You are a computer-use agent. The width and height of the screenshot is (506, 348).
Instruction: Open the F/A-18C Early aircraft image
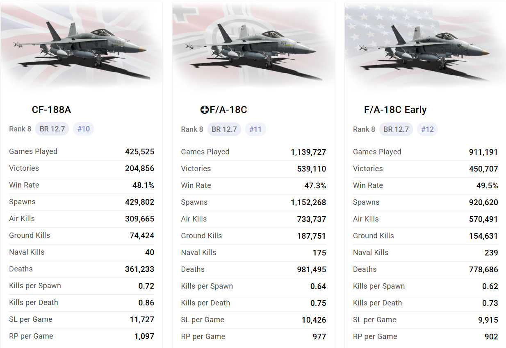(x=425, y=45)
